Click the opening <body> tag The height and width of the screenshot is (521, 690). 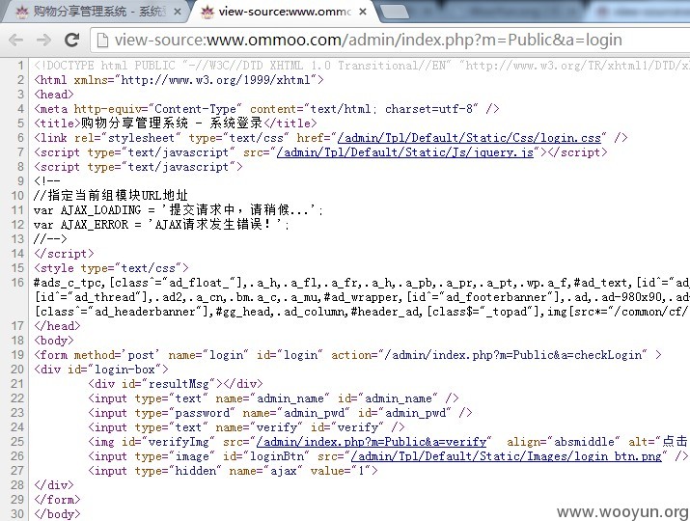click(x=54, y=341)
